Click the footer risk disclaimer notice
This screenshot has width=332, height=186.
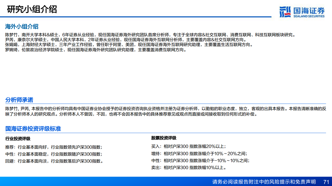tap(264, 182)
